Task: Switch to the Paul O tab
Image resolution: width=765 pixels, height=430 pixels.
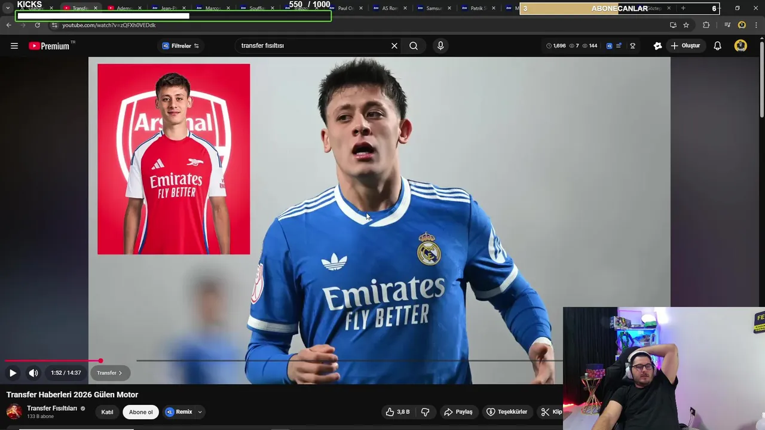Action: point(345,8)
